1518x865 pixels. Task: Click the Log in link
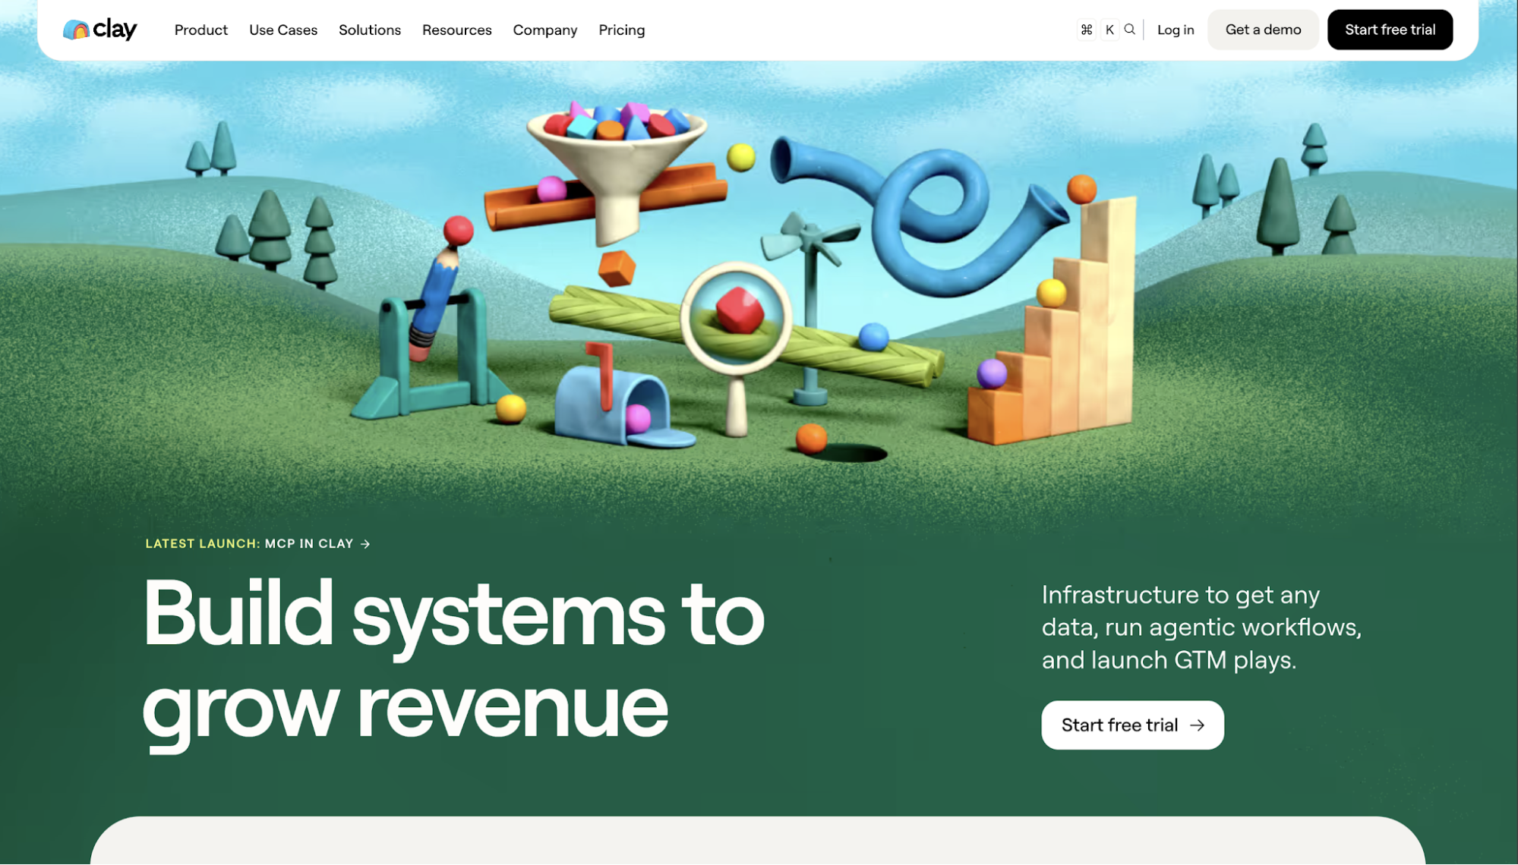(x=1176, y=30)
